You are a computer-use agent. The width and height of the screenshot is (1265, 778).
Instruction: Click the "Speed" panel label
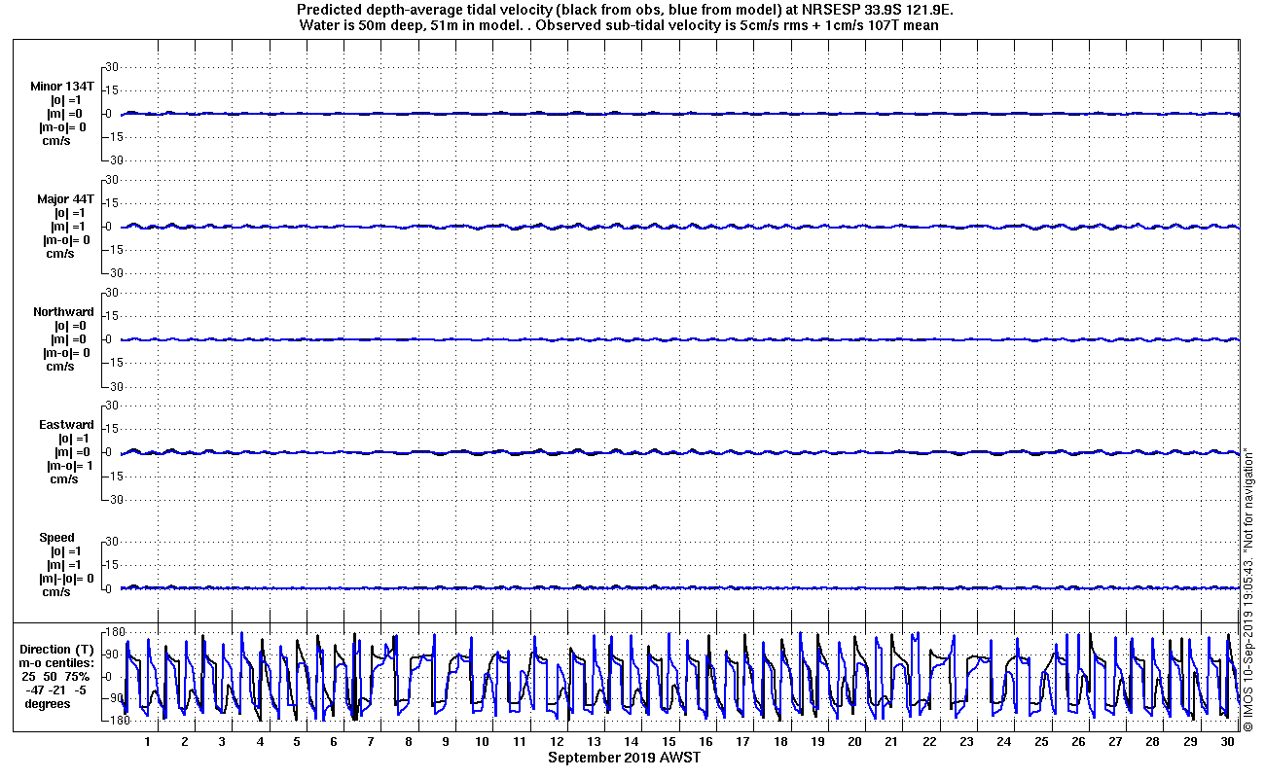tap(56, 537)
